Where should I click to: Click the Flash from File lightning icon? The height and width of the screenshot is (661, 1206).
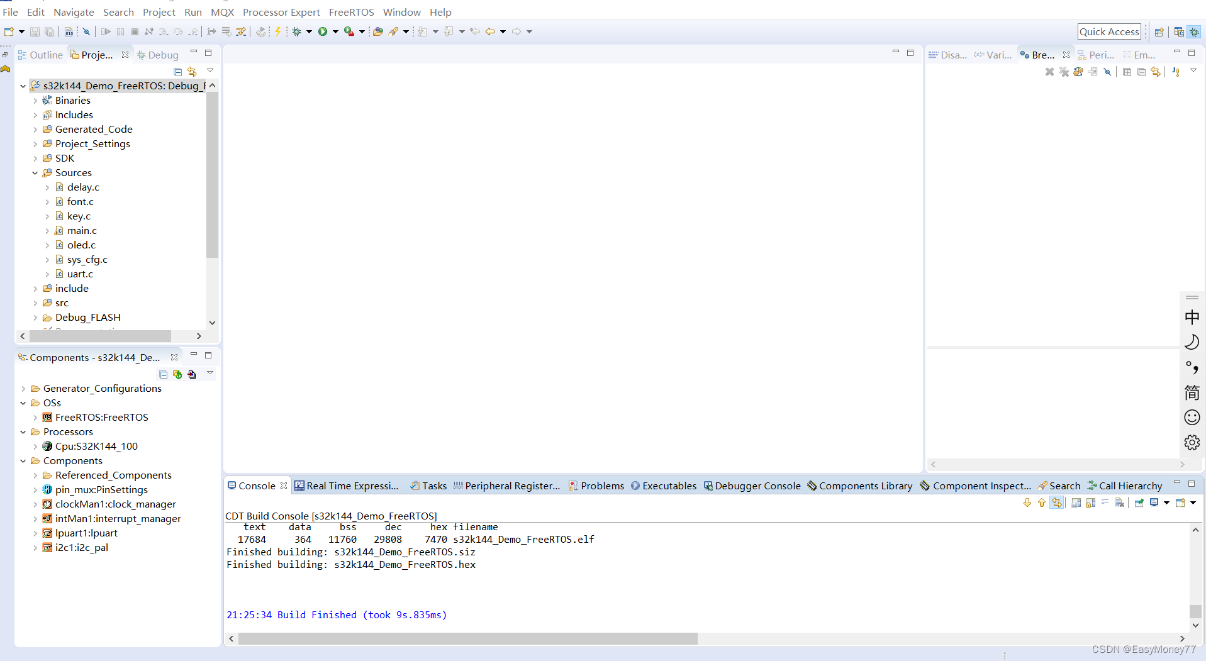[x=278, y=31]
